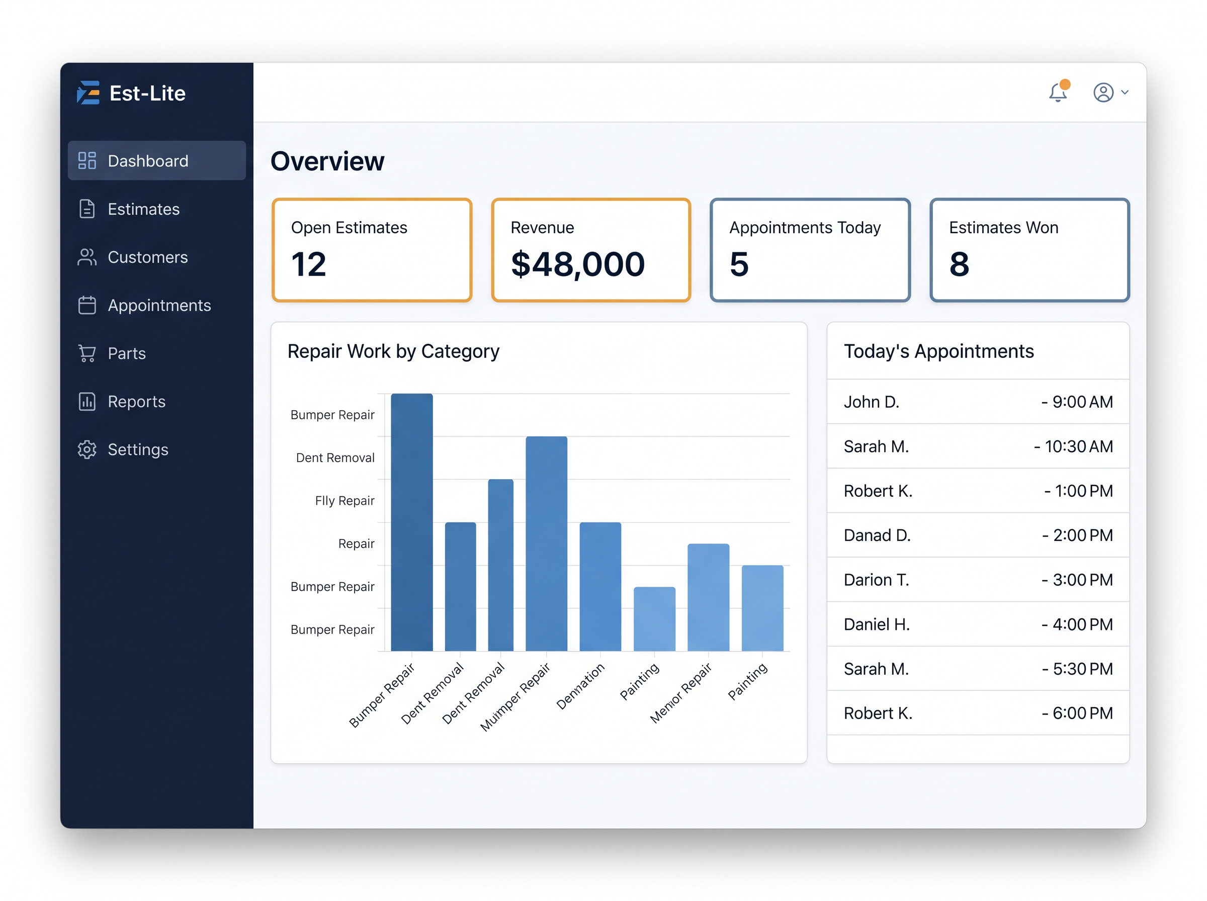Open the Dashboard menu item
Image resolution: width=1207 pixels, height=901 pixels.
pos(156,160)
